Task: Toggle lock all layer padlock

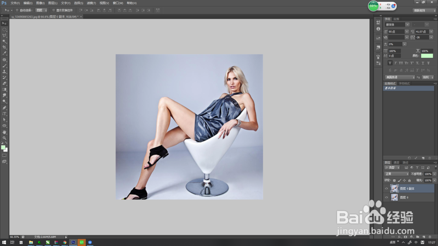Action: (x=410, y=180)
